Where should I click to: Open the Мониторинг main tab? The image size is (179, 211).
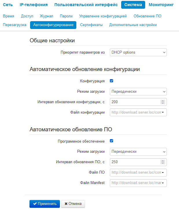(161, 5)
